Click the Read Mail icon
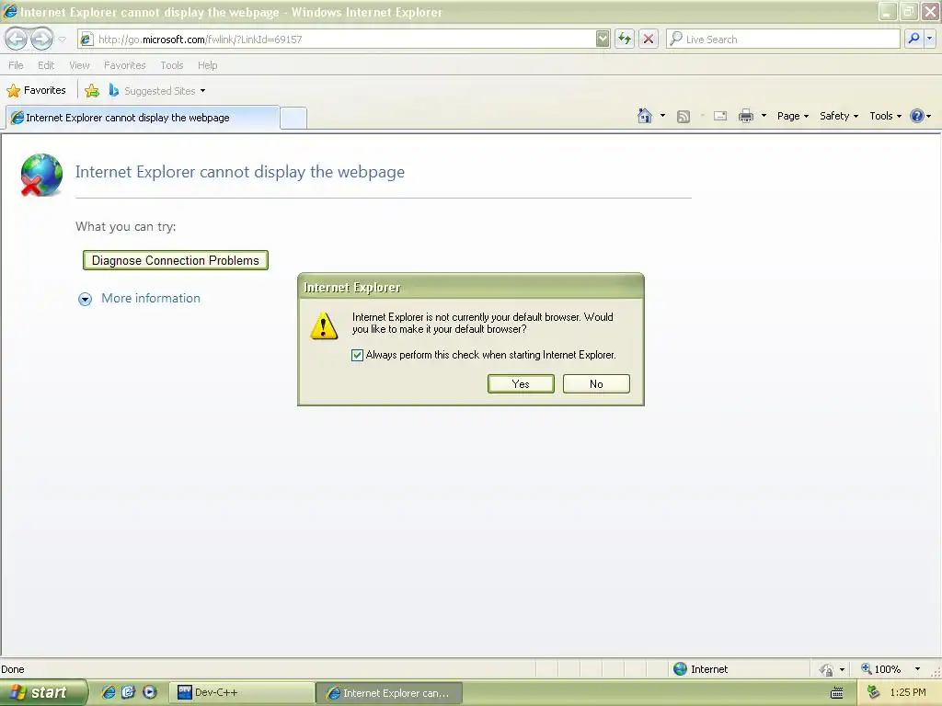Image resolution: width=942 pixels, height=706 pixels. tap(720, 116)
